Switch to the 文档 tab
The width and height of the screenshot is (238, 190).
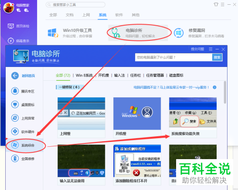click(x=69, y=15)
